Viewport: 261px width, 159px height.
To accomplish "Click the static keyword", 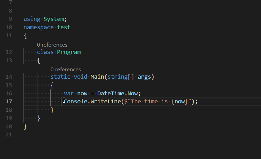I will click(x=60, y=77).
